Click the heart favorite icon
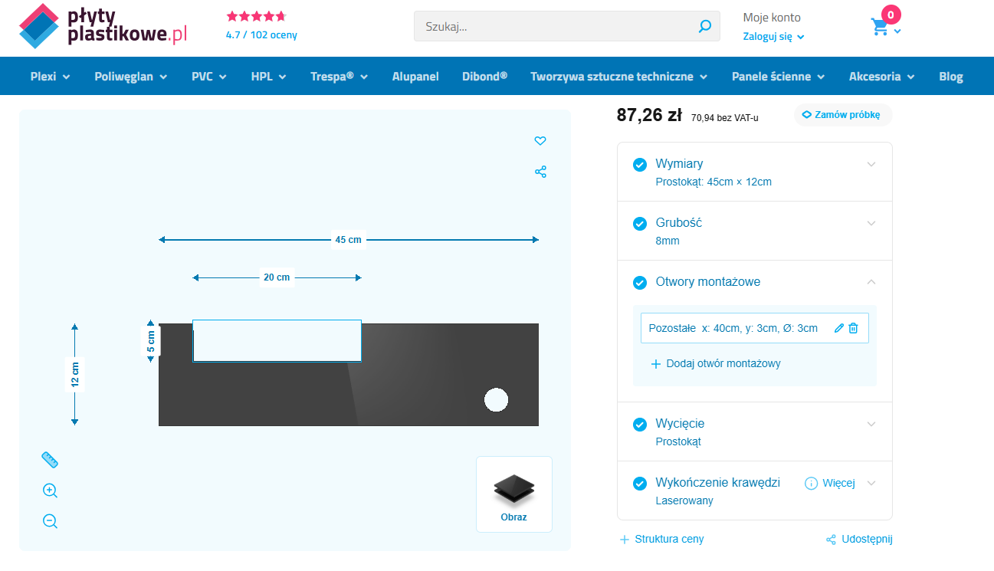Image resolution: width=994 pixels, height=571 pixels. point(540,141)
